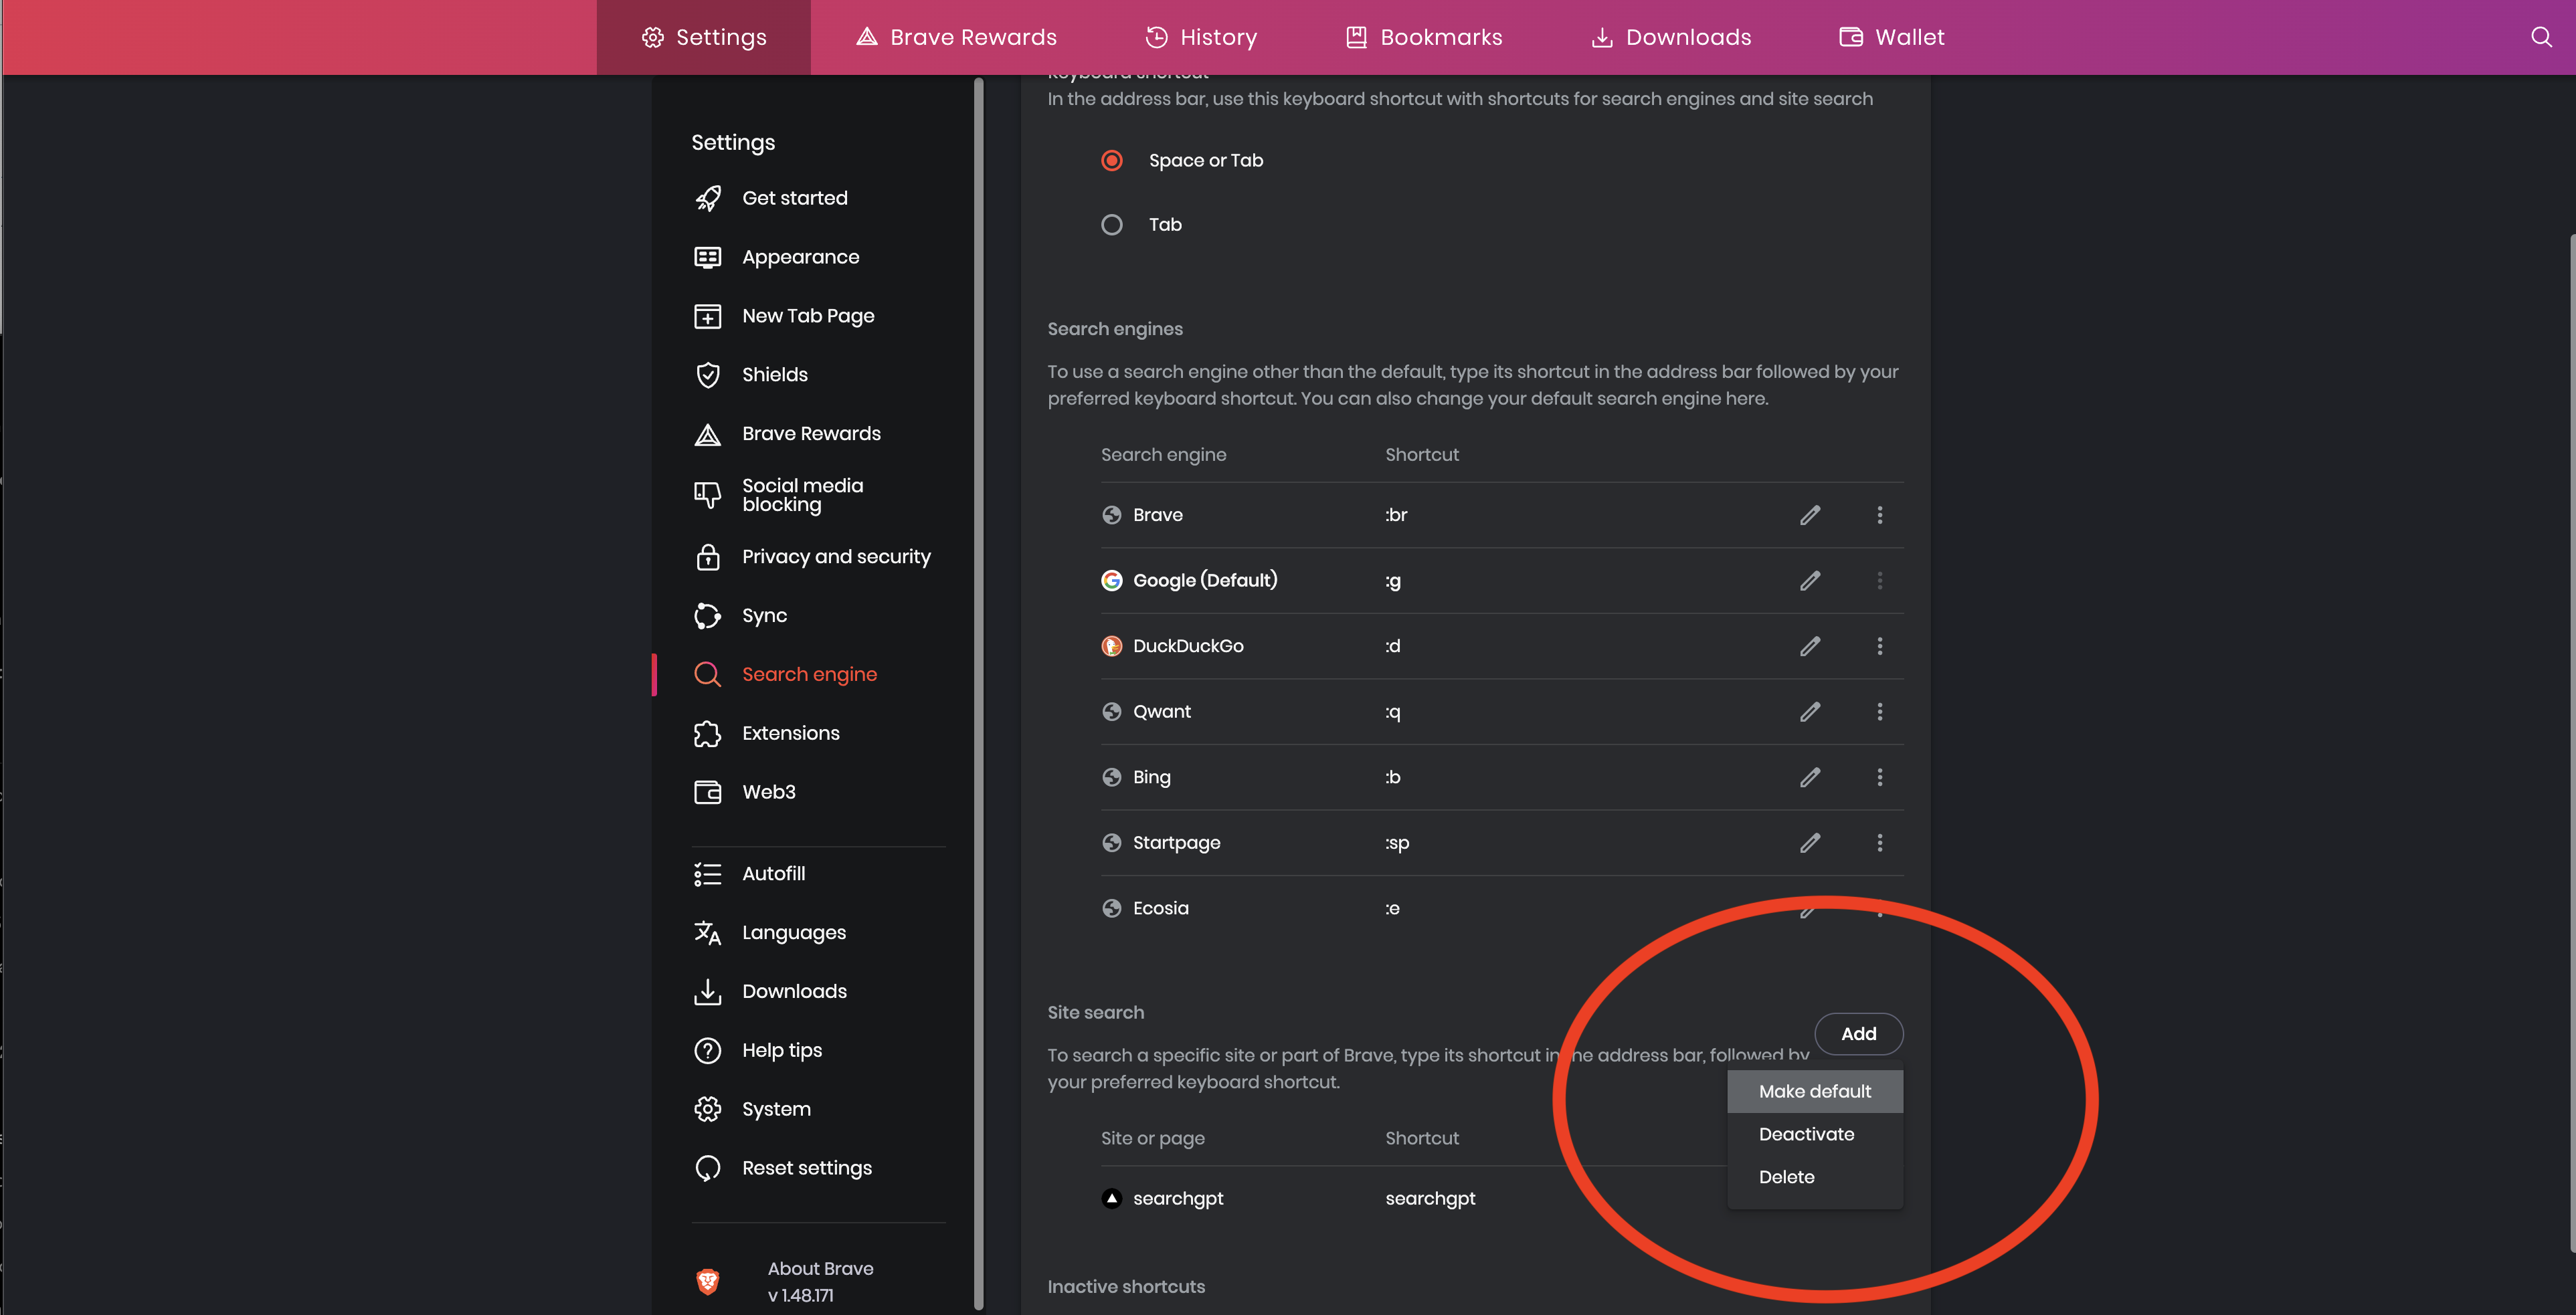2576x1315 pixels.
Task: Edit the DuckDuckGo search engine shortcut
Action: point(1809,646)
